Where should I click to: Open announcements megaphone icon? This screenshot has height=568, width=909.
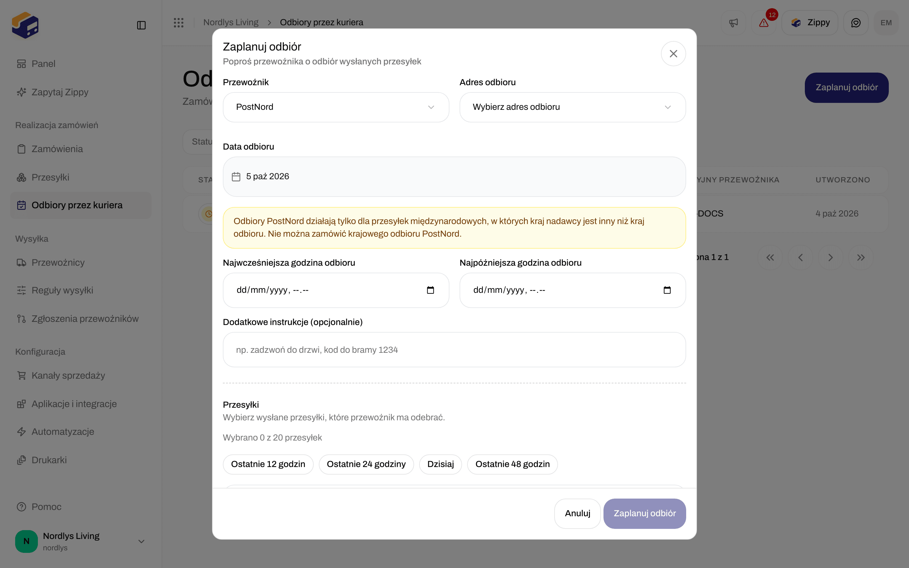(733, 22)
